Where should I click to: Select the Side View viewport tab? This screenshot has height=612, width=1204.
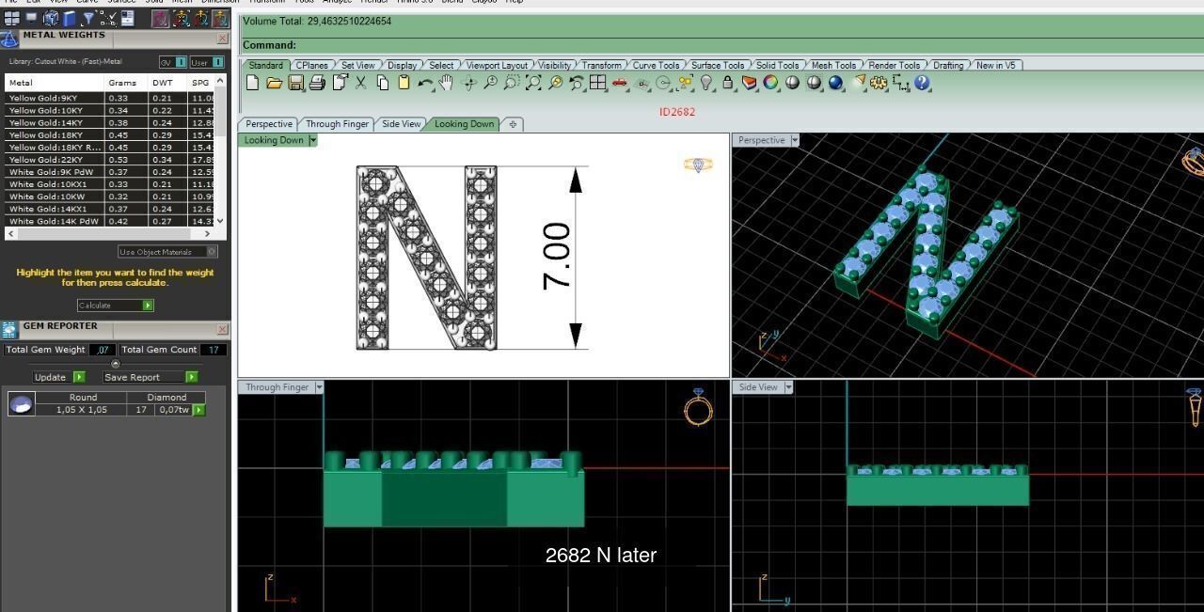[x=401, y=124]
